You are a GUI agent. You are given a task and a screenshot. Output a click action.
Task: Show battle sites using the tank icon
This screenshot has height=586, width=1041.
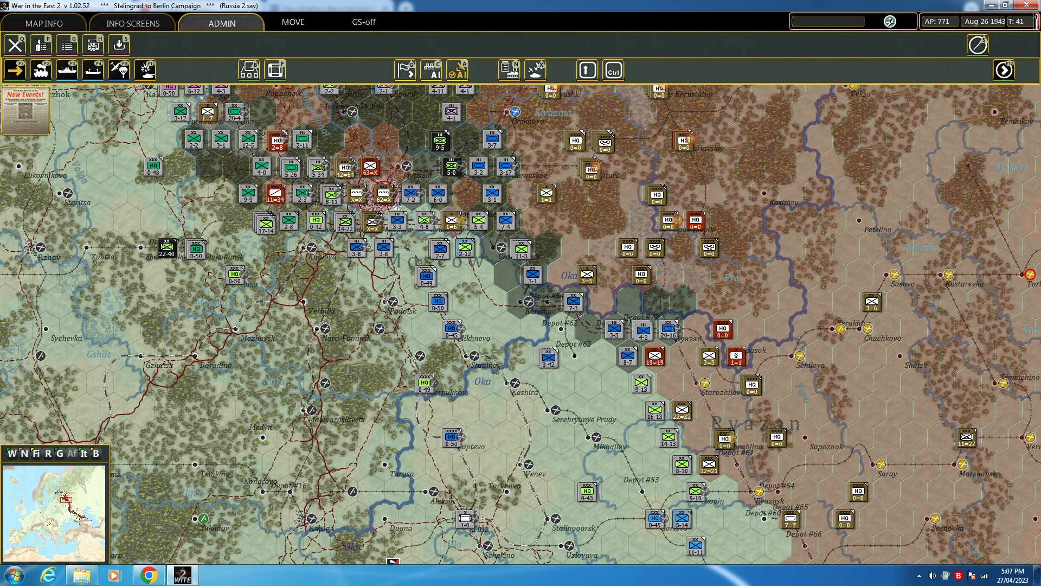[x=536, y=70]
